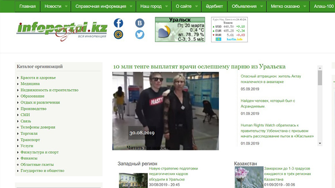Open the Әдебиет menu item
This screenshot has width=335, height=188.
pyautogui.click(x=214, y=6)
